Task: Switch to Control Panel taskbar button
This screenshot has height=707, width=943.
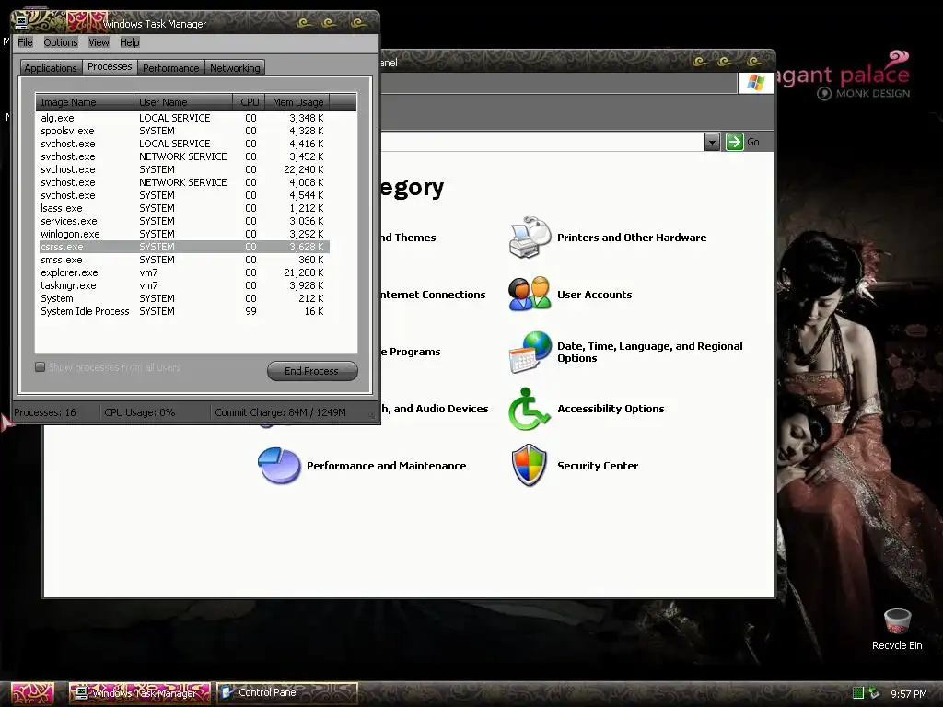Action: 287,693
